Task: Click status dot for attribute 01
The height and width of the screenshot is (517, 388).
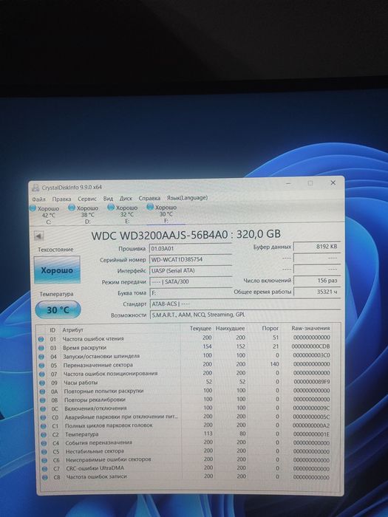Action: point(41,339)
